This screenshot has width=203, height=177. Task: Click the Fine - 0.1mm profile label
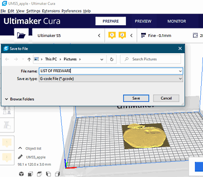pos(160,36)
